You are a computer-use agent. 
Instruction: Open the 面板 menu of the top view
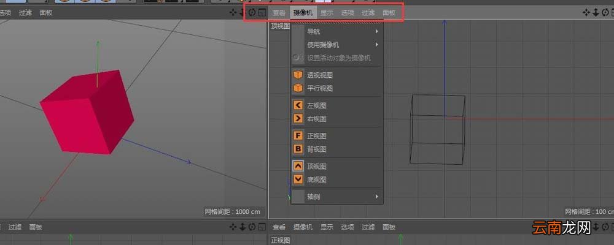pos(389,13)
